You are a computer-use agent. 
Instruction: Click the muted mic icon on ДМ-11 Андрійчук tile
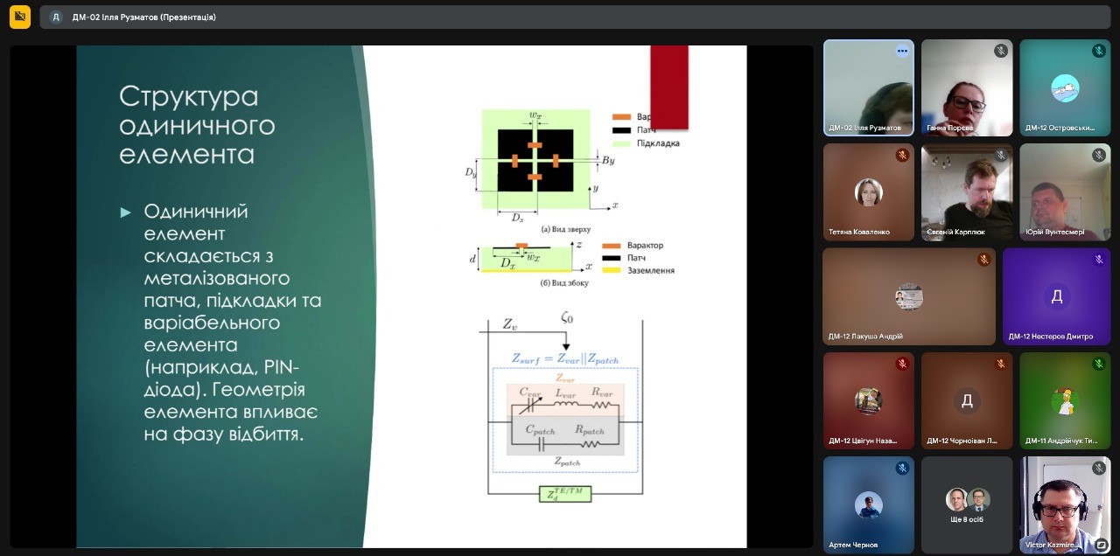pyautogui.click(x=1099, y=364)
